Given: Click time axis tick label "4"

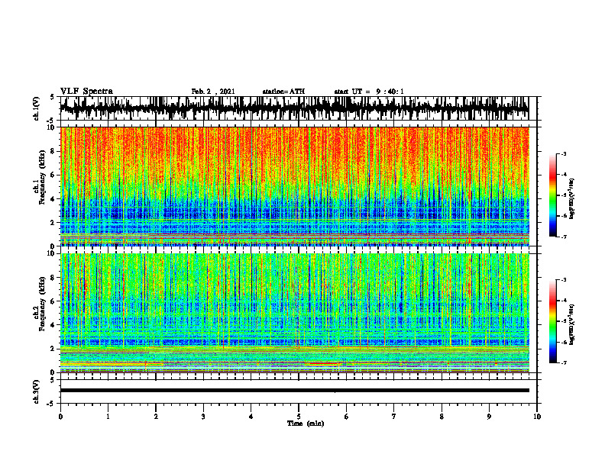Looking at the screenshot, I should [x=251, y=417].
